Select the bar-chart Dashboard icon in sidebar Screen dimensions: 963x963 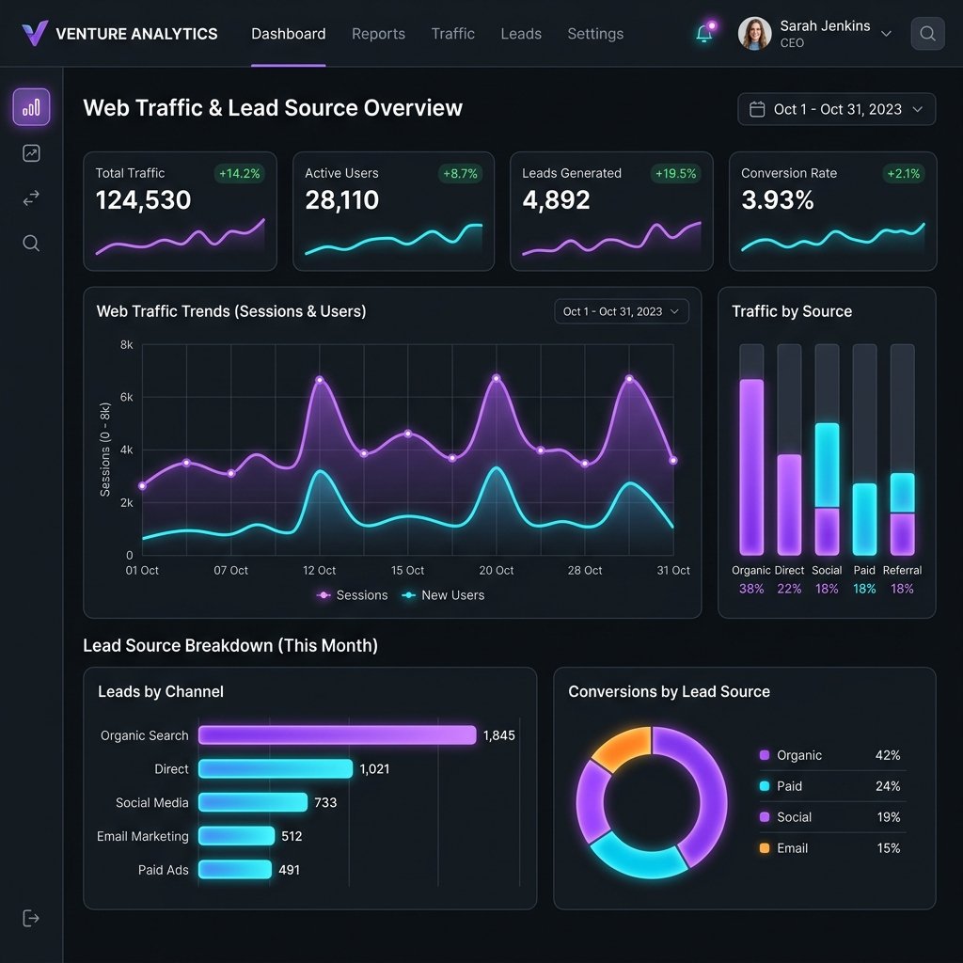31,106
